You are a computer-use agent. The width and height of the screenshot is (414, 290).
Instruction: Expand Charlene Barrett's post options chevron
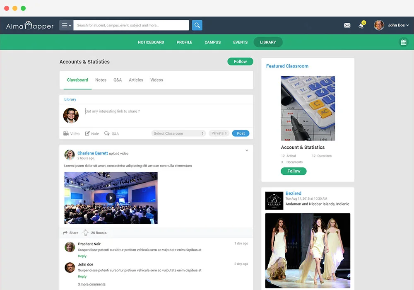(x=247, y=150)
